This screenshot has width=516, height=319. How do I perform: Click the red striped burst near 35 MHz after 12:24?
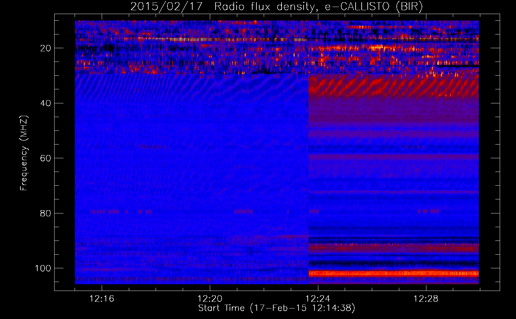point(394,87)
